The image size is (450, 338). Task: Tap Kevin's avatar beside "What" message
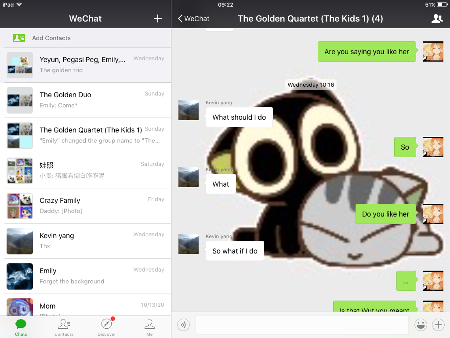click(189, 177)
